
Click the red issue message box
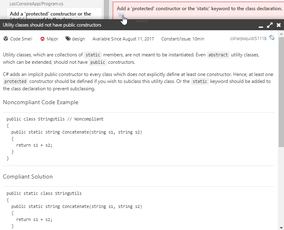coord(198,11)
